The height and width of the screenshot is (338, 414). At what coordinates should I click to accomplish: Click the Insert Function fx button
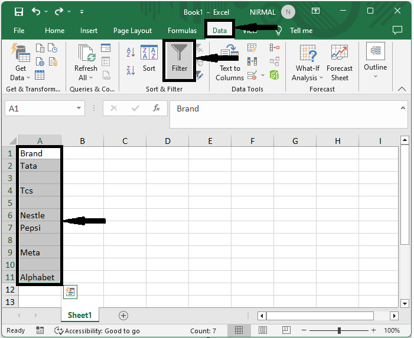(157, 108)
